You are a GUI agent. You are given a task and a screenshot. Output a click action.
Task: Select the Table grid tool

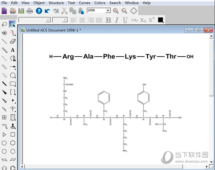coord(4,117)
